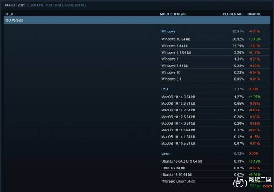274x192 pixels.
Task: Select the Linux 4.x 64 bit row
Action: click(215, 168)
